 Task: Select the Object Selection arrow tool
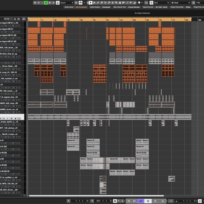(x=90, y=3)
